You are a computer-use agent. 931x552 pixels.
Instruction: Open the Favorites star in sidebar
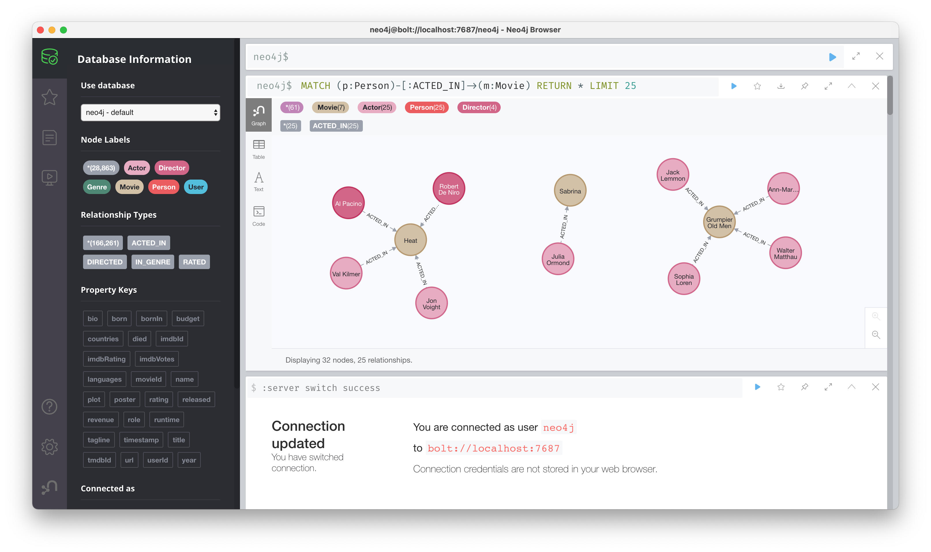[49, 98]
